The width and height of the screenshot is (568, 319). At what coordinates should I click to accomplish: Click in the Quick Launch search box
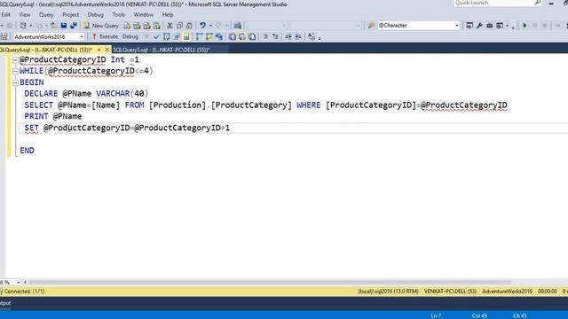point(498,3)
